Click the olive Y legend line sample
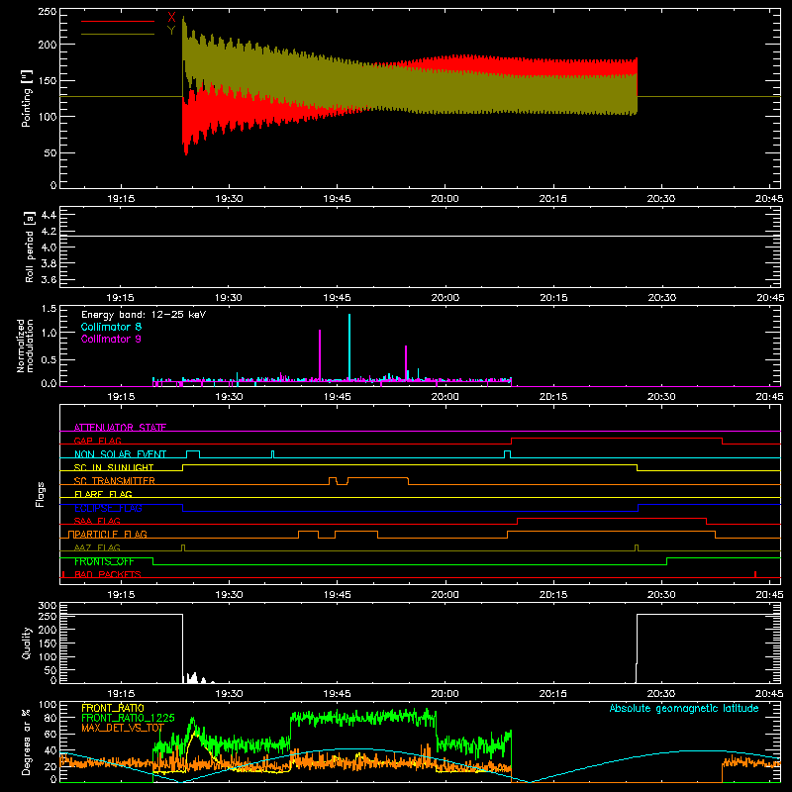The height and width of the screenshot is (792, 792). coord(118,35)
